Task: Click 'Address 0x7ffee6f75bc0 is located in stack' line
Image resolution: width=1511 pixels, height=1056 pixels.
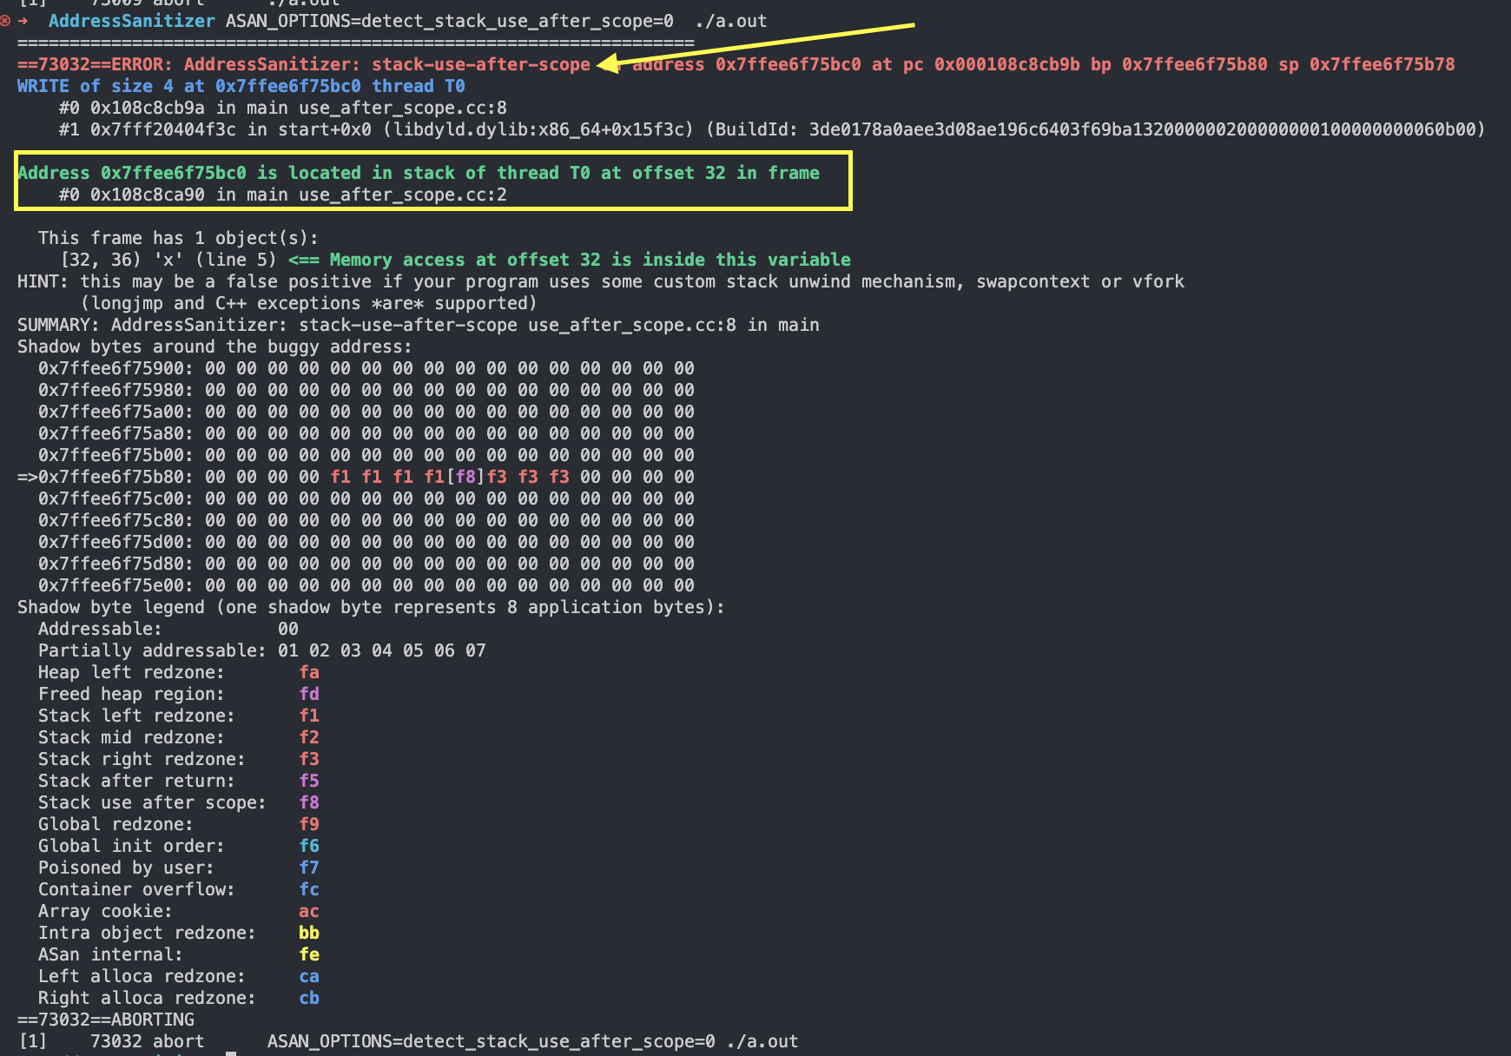Action: click(419, 173)
